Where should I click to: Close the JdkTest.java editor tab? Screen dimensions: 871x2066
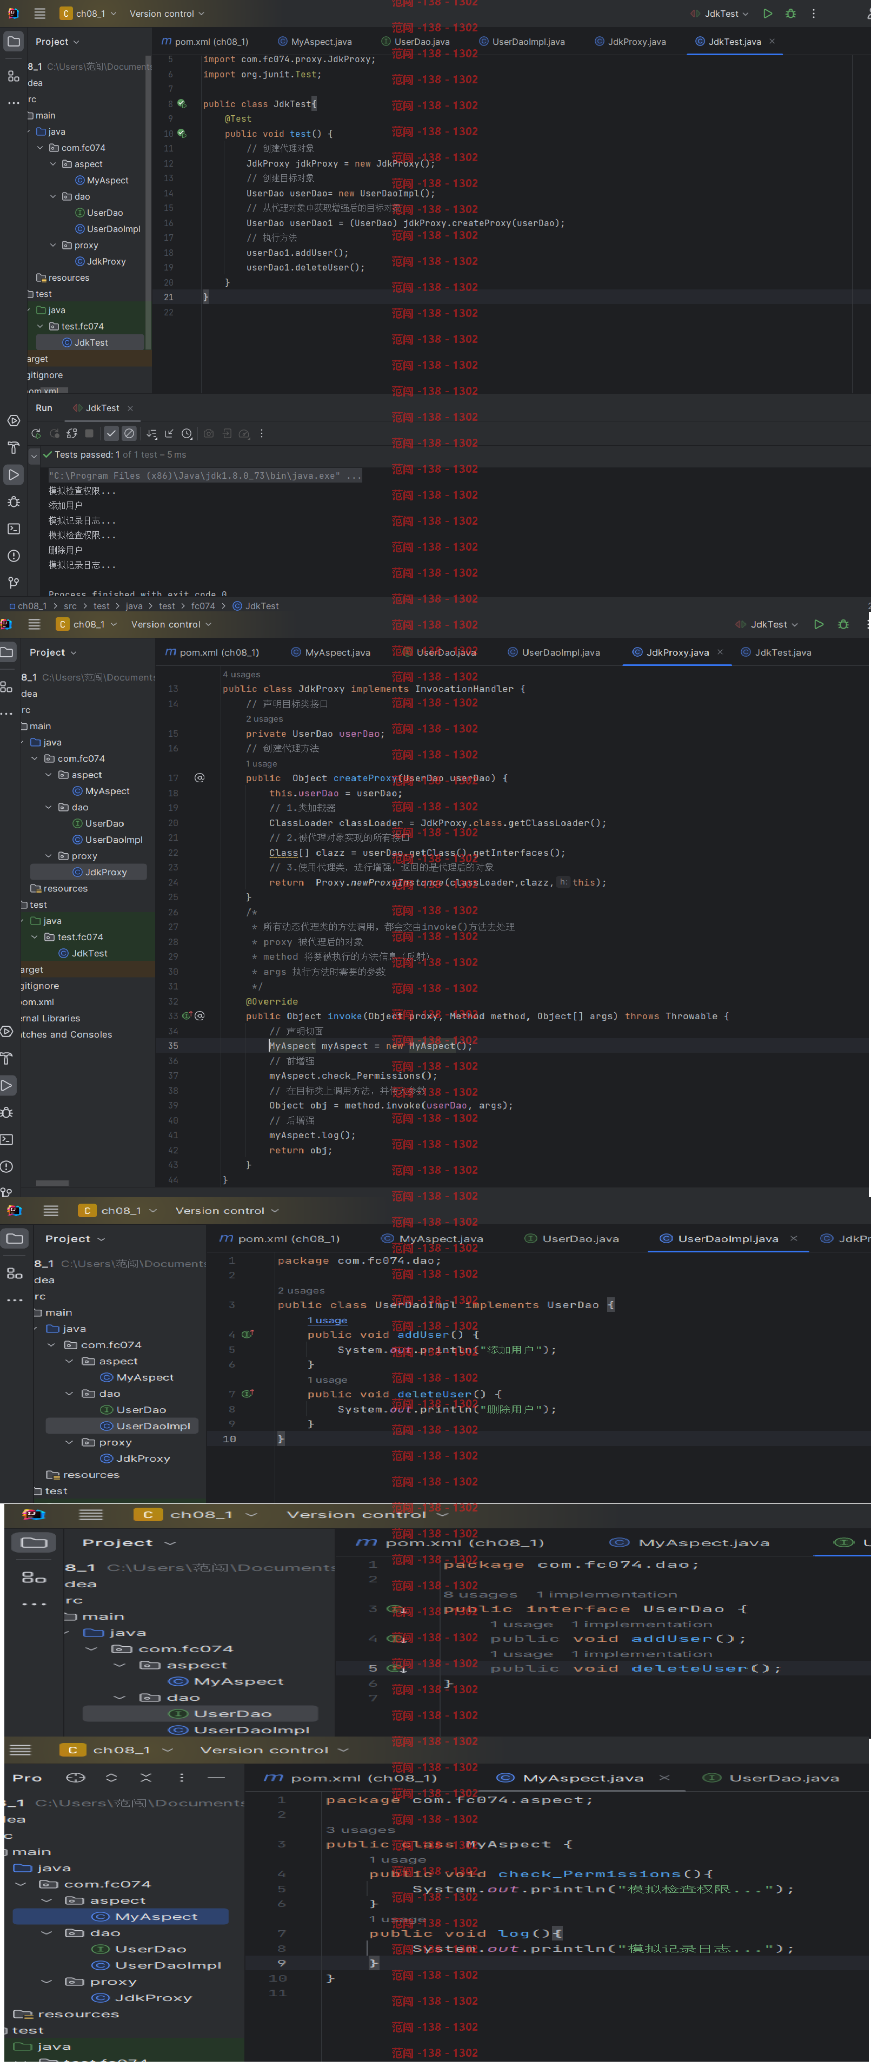point(772,42)
